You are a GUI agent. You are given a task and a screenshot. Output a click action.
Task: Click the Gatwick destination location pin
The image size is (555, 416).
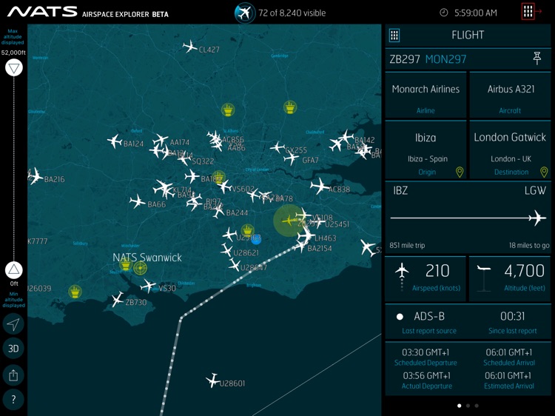pos(544,172)
